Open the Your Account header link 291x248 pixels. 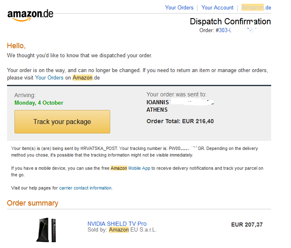[x=218, y=7]
